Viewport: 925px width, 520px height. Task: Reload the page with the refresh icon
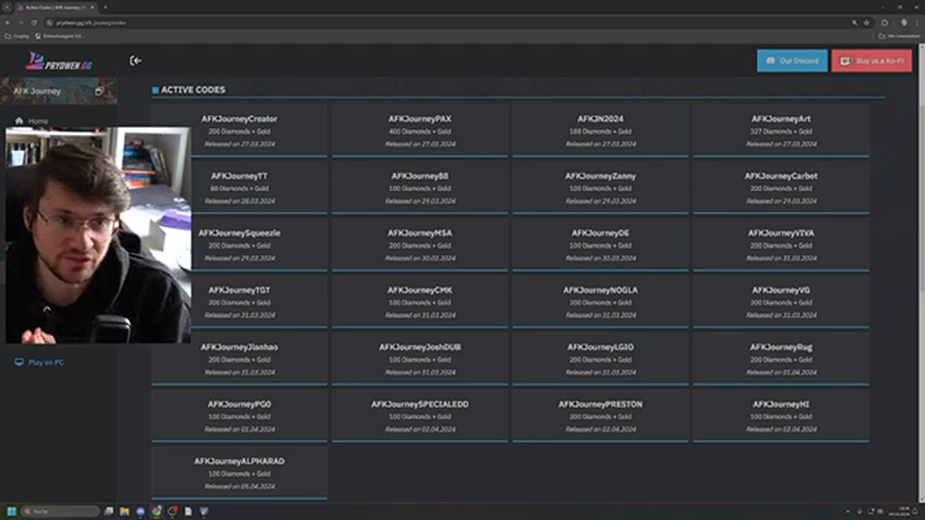pos(34,23)
